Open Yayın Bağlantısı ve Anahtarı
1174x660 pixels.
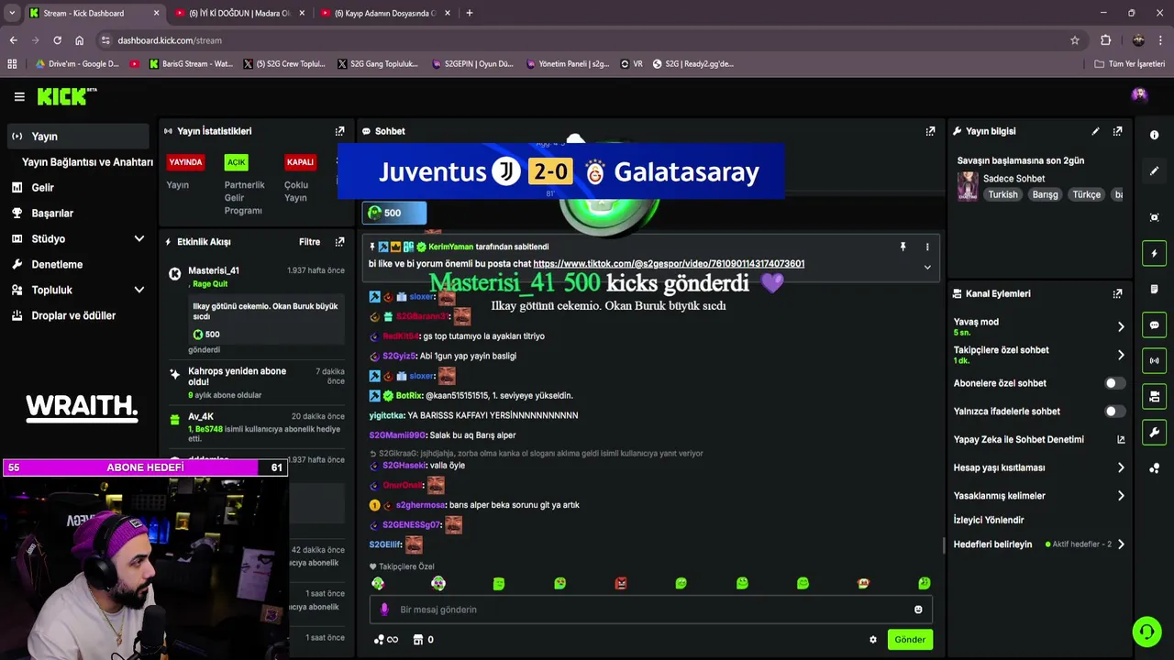(87, 162)
